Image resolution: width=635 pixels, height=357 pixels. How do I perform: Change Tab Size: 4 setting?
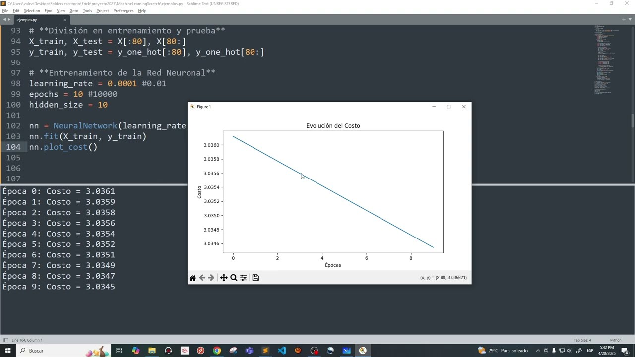(582, 340)
